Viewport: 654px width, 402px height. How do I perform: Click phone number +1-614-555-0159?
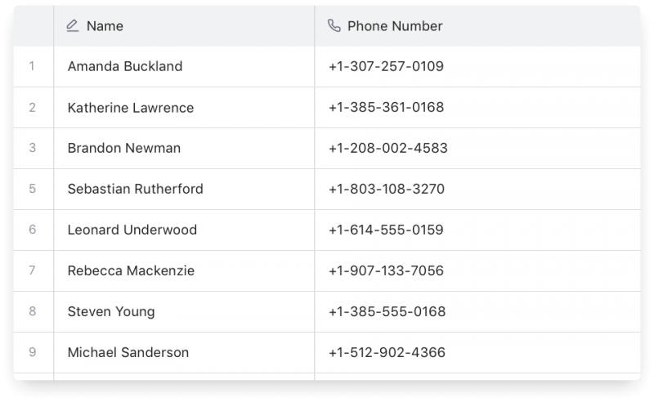386,230
